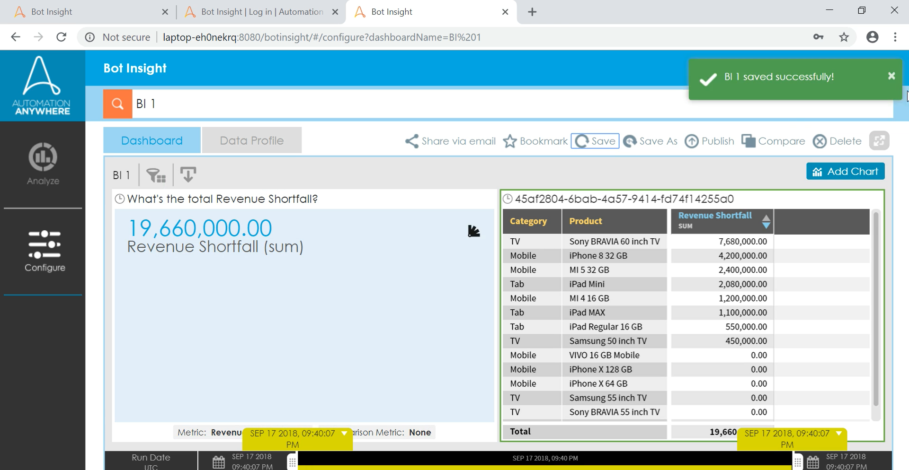Open the Comparison Metric selector showing None
This screenshot has height=470, width=909.
pyautogui.click(x=419, y=432)
